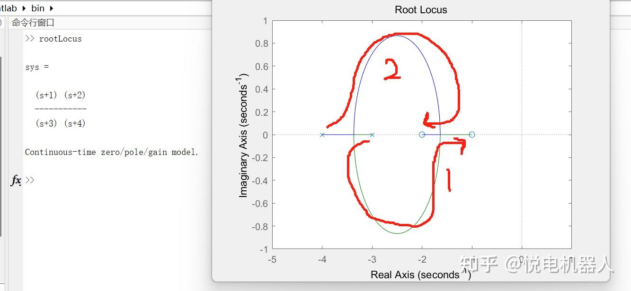Select the rootLocus command text
Screen dimensions: 631x291
(60, 39)
